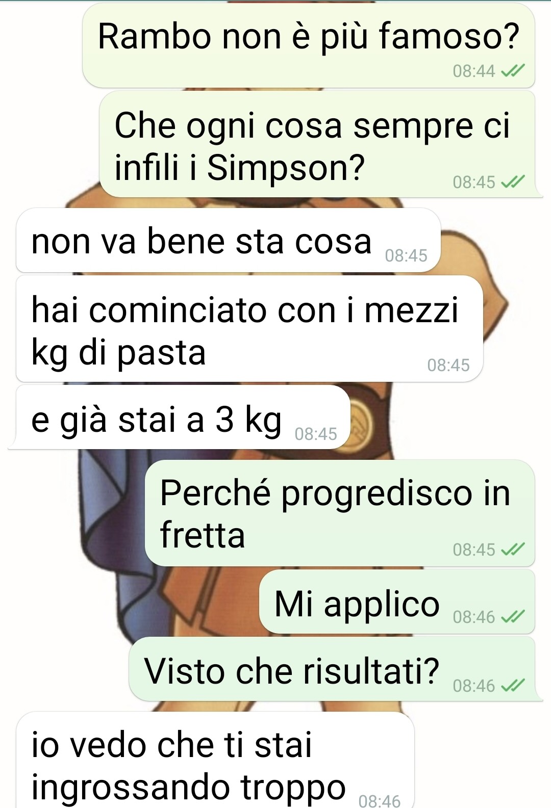Viewport: 551px width, 808px height.
Task: Select the 'Visto che risultati?' message
Action: (x=336, y=669)
